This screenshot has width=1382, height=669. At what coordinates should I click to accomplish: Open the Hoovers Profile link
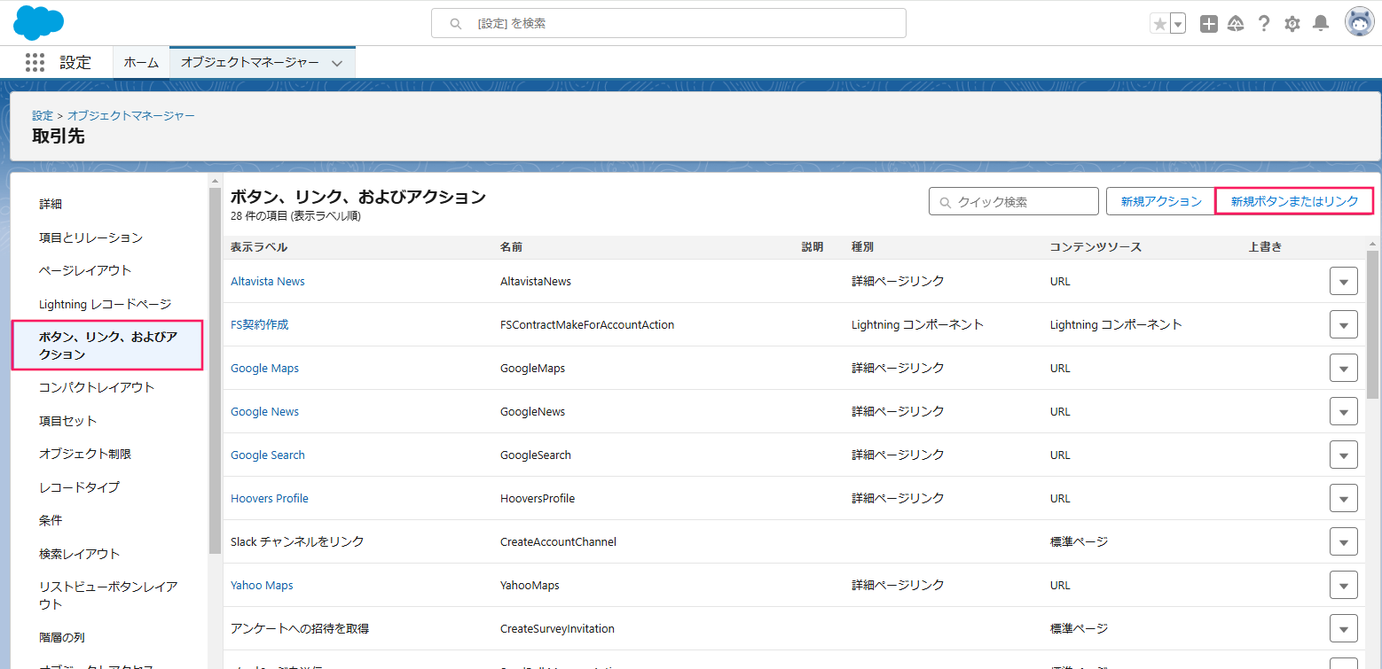tap(270, 498)
